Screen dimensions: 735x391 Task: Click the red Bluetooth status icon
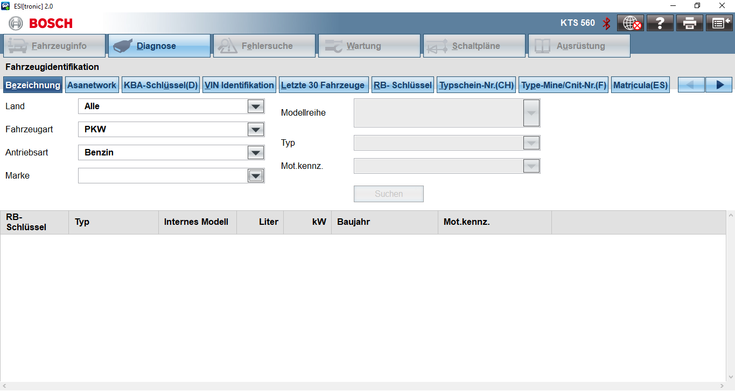click(x=607, y=23)
